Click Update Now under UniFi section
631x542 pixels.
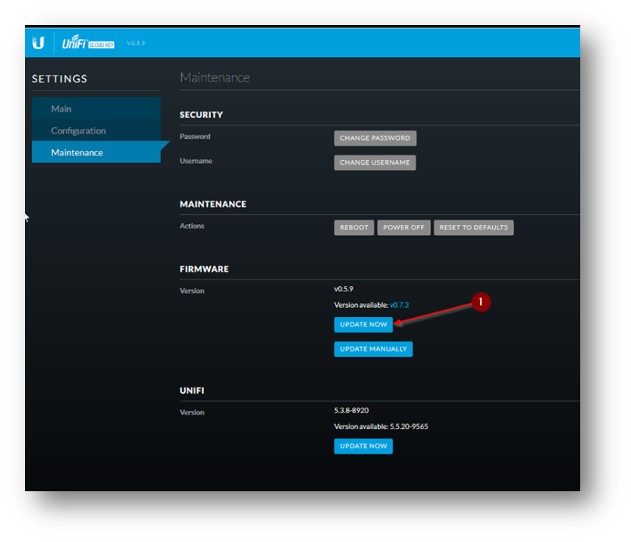tap(363, 446)
